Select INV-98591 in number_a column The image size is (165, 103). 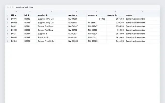[77, 23]
